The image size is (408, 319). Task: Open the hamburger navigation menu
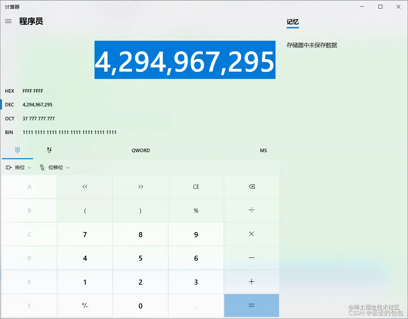8,21
